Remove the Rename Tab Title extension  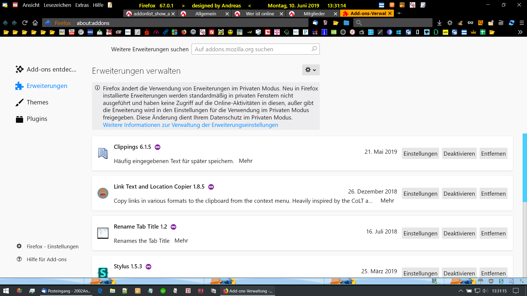[493, 233]
